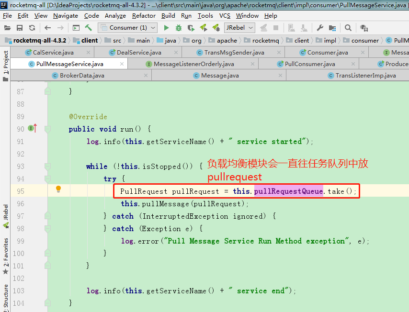Close the Message.java tab
The image size is (409, 312).
(280, 75)
